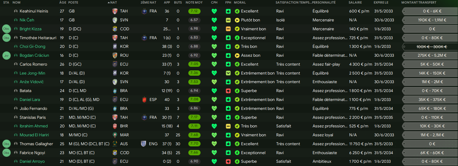Click the green heart condition icon for Nik Čeh
458x166 pixels.
[214, 20]
